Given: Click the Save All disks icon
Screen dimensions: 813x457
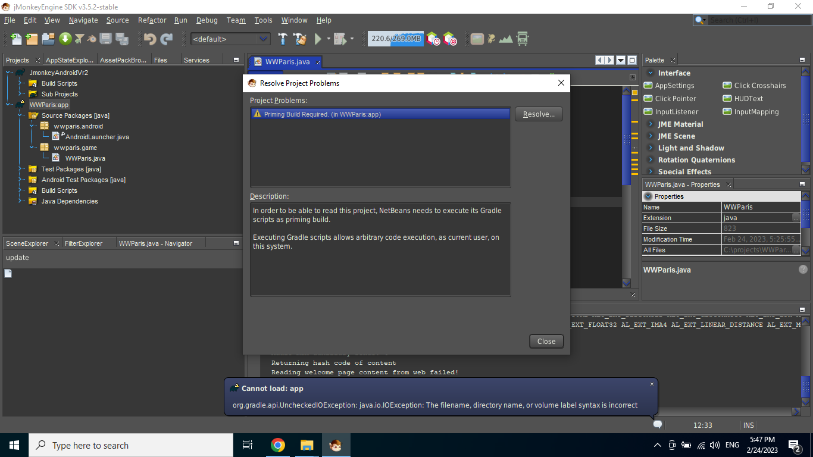Looking at the screenshot, I should 122,39.
